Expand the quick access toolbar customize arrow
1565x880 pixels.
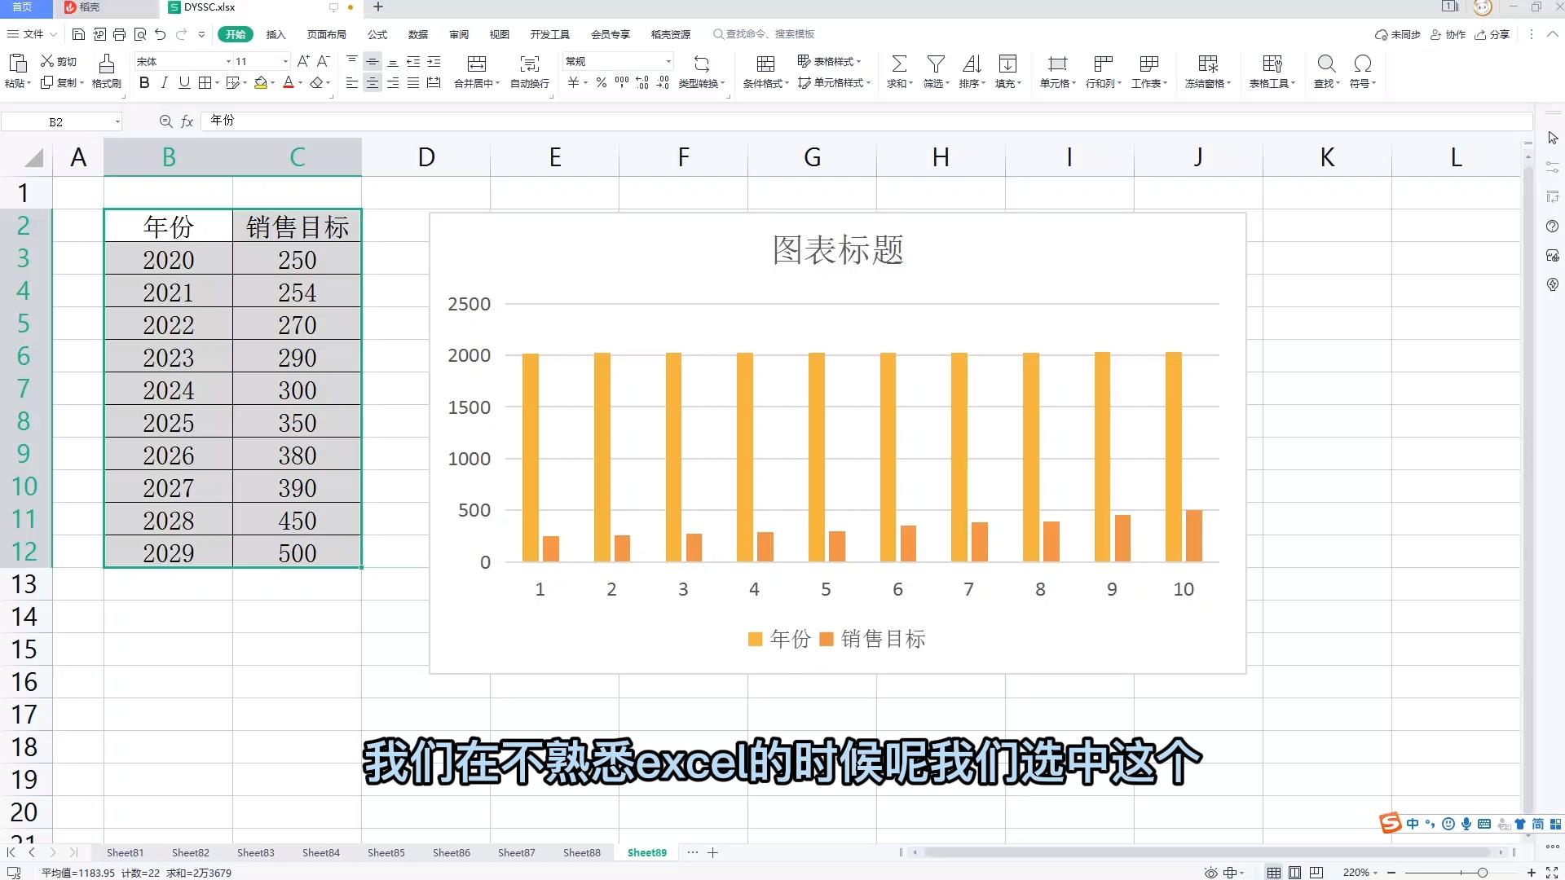pyautogui.click(x=201, y=34)
